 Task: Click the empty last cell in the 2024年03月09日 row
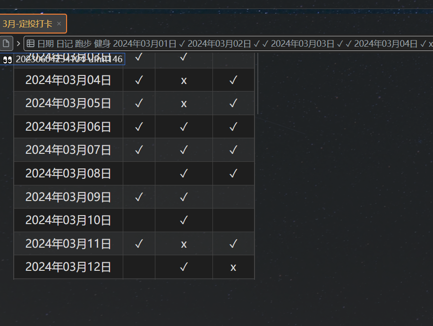[233, 197]
